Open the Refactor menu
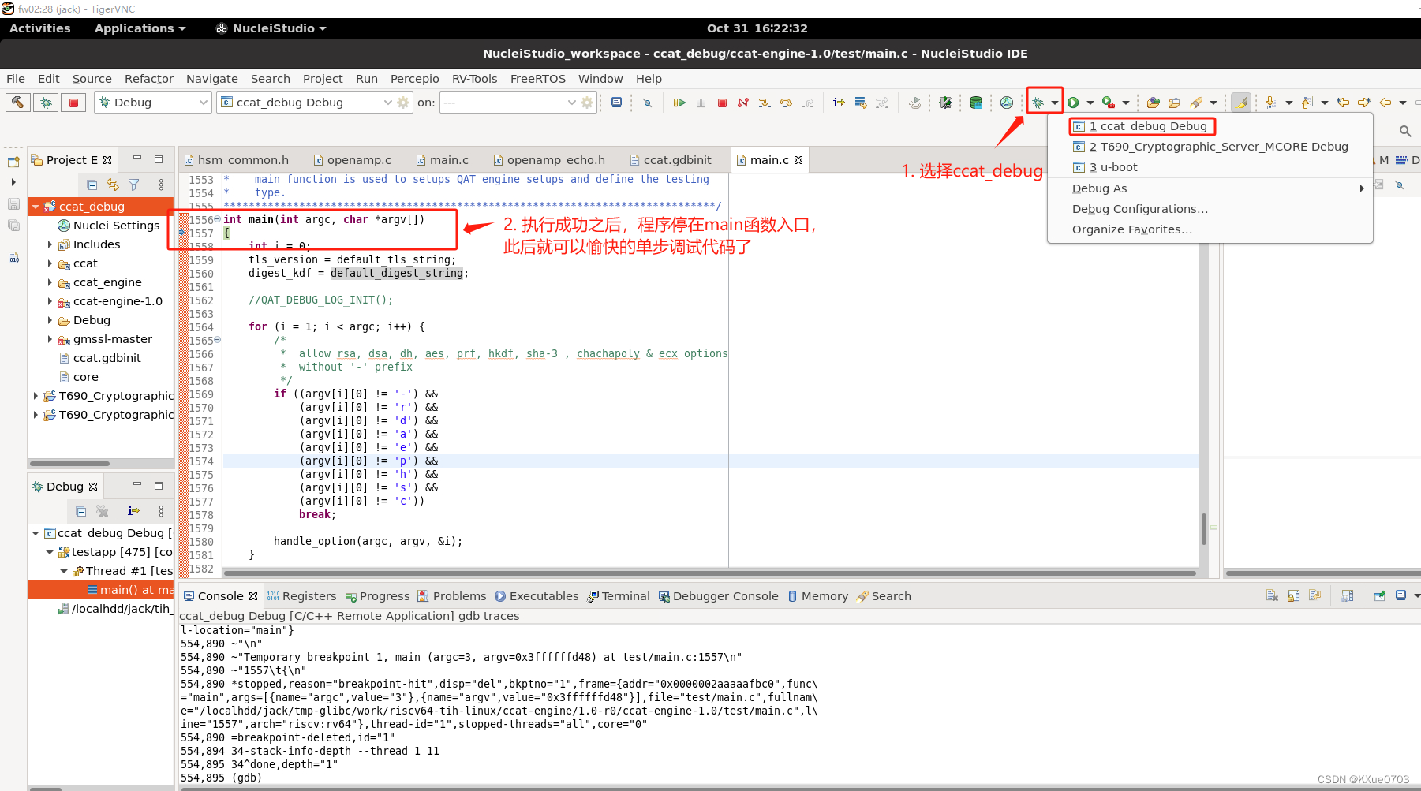This screenshot has width=1421, height=791. click(148, 79)
